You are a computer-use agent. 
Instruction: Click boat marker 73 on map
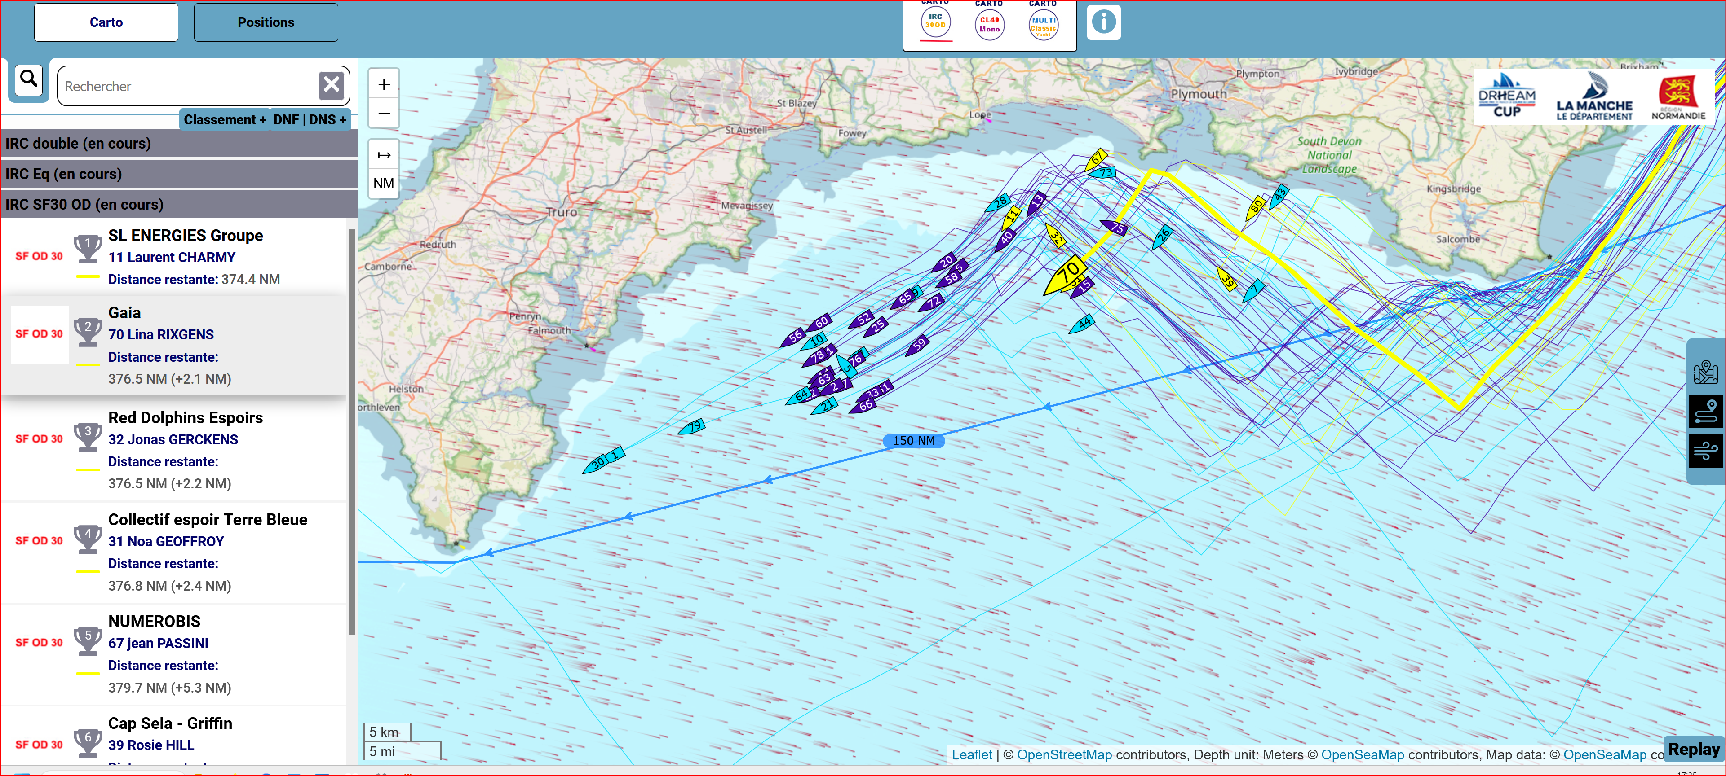tap(1102, 172)
